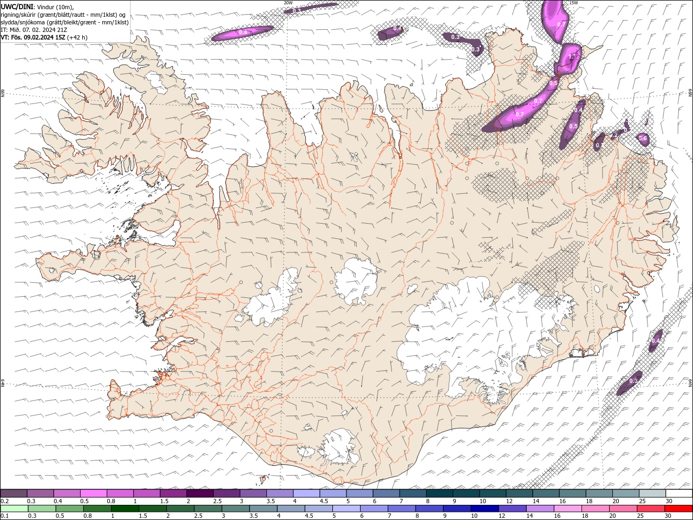This screenshot has width=693, height=520.
Task: Select upper legend swatch labeled 3.5
Action: [279, 493]
